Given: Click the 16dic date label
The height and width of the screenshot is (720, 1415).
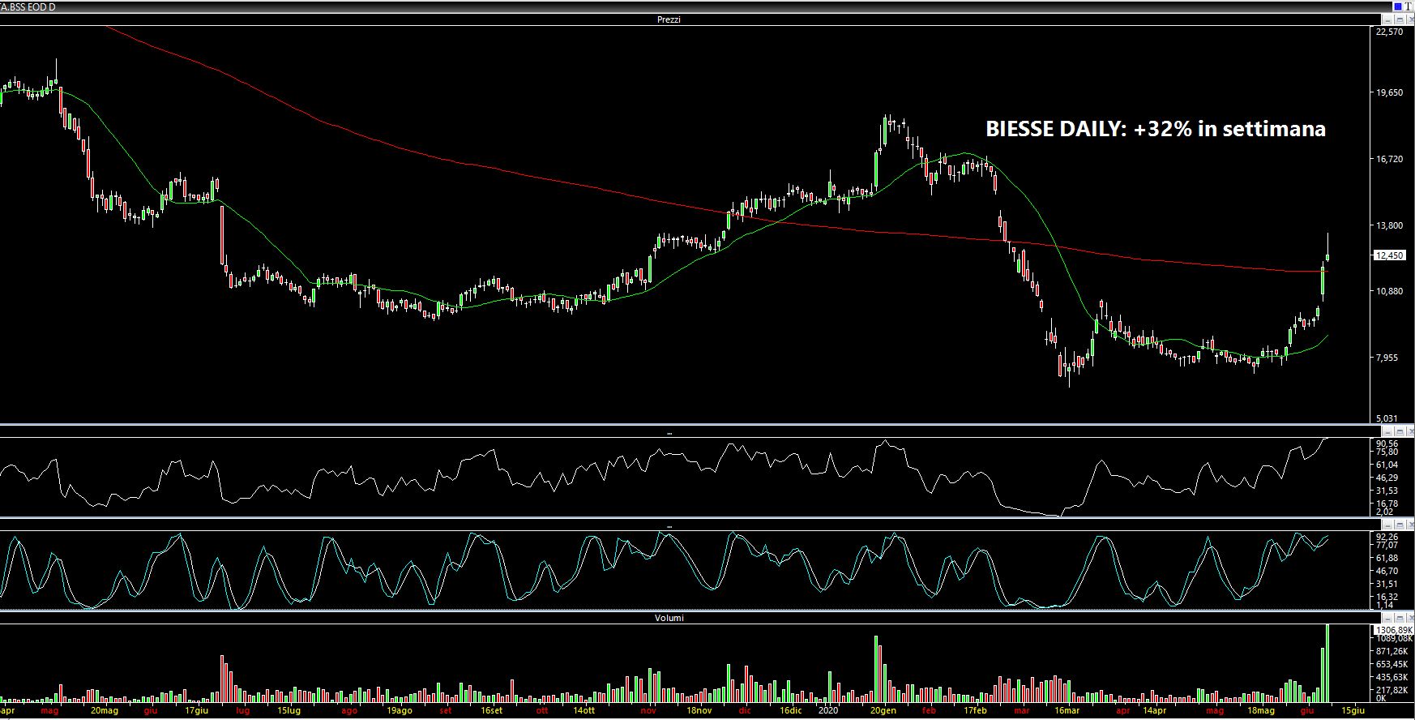Looking at the screenshot, I should (792, 710).
